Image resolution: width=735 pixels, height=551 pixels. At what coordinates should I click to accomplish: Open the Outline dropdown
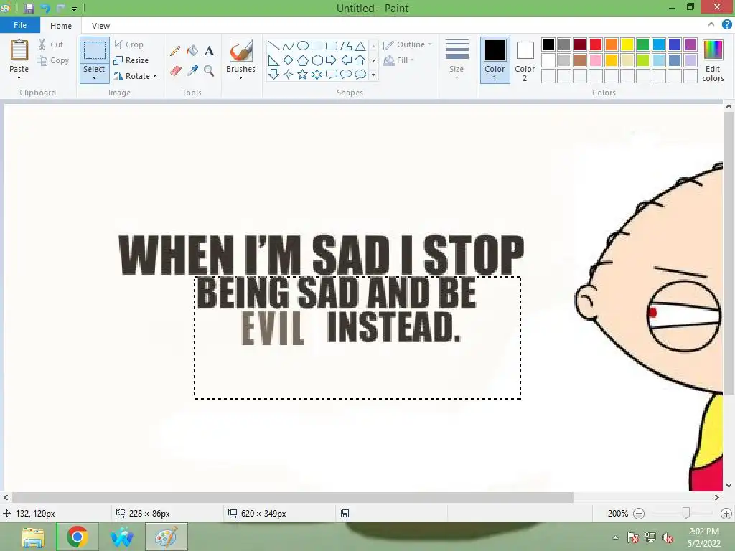[x=408, y=44]
